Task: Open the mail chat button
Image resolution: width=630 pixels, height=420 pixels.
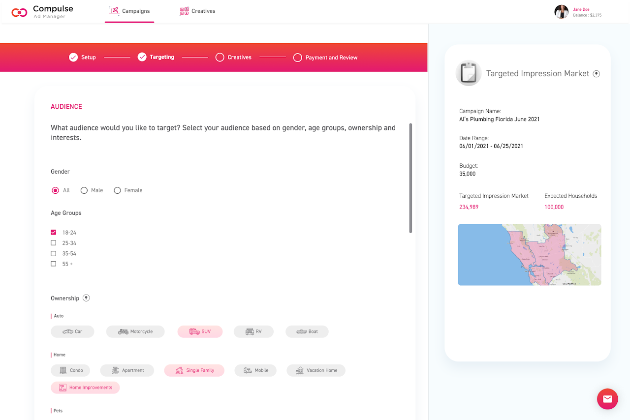Action: [607, 399]
